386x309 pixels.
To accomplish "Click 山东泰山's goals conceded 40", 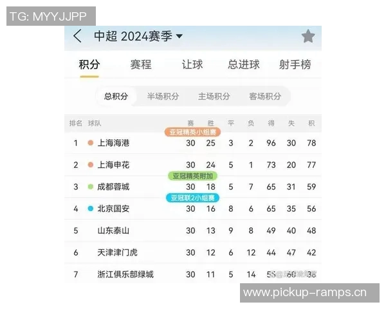I will coord(291,230).
